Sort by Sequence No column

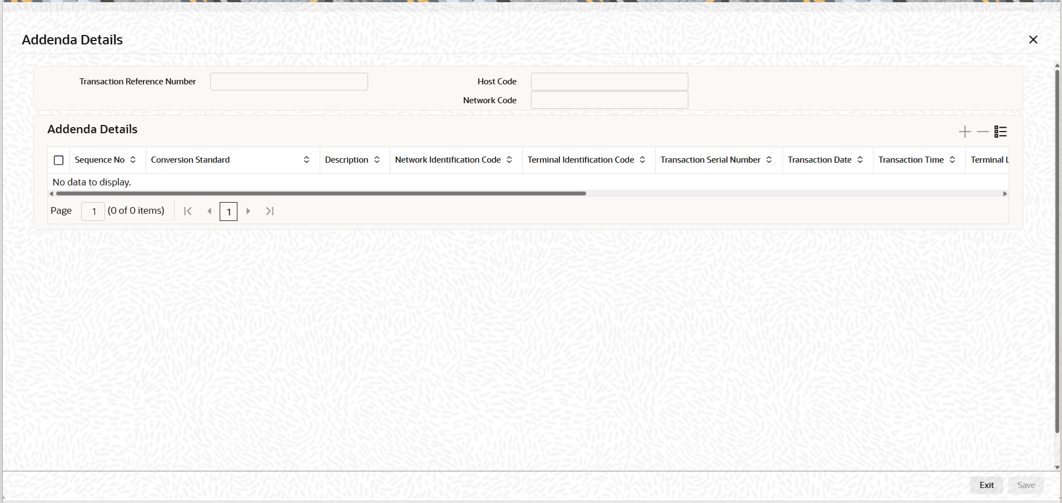coord(133,160)
